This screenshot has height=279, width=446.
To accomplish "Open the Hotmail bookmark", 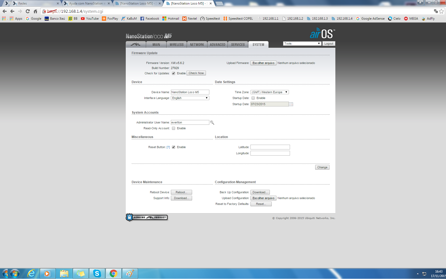I will tap(171, 19).
